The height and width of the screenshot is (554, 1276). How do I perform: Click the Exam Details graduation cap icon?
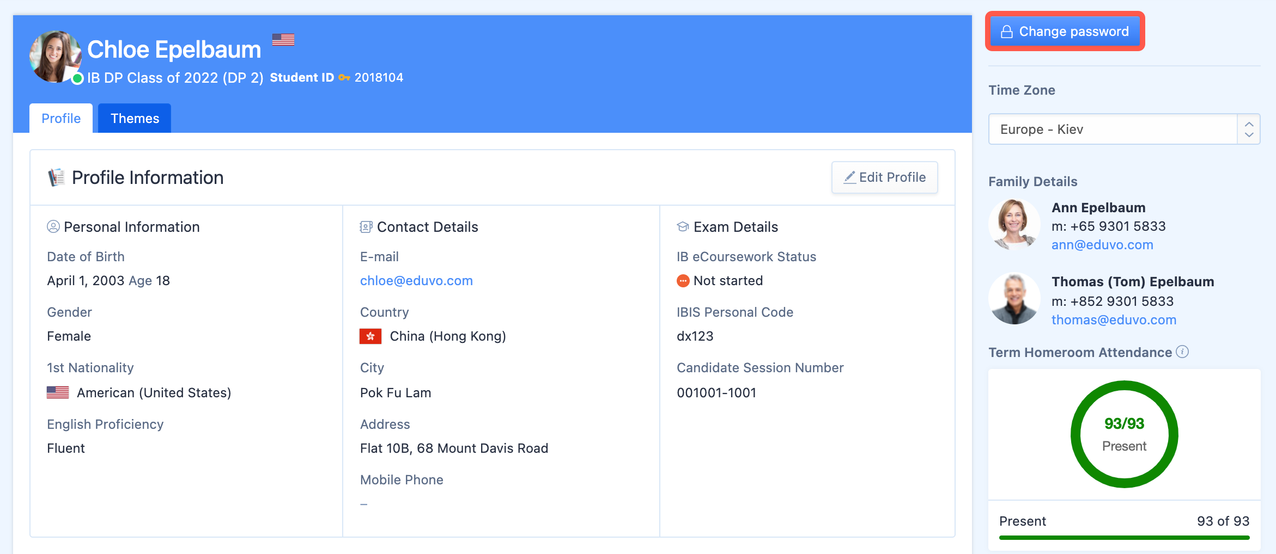683,227
